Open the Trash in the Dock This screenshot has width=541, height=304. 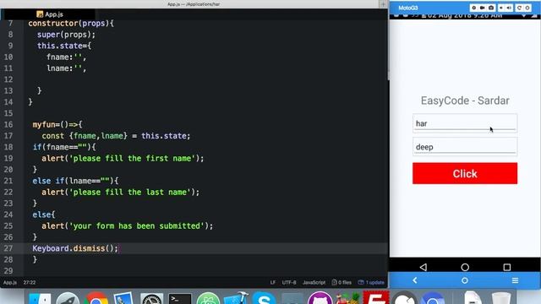pos(501,298)
